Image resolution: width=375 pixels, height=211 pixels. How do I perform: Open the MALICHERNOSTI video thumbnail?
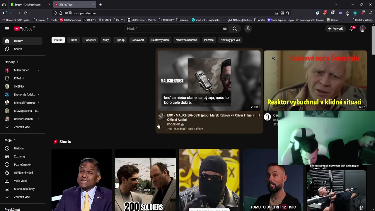(209, 80)
